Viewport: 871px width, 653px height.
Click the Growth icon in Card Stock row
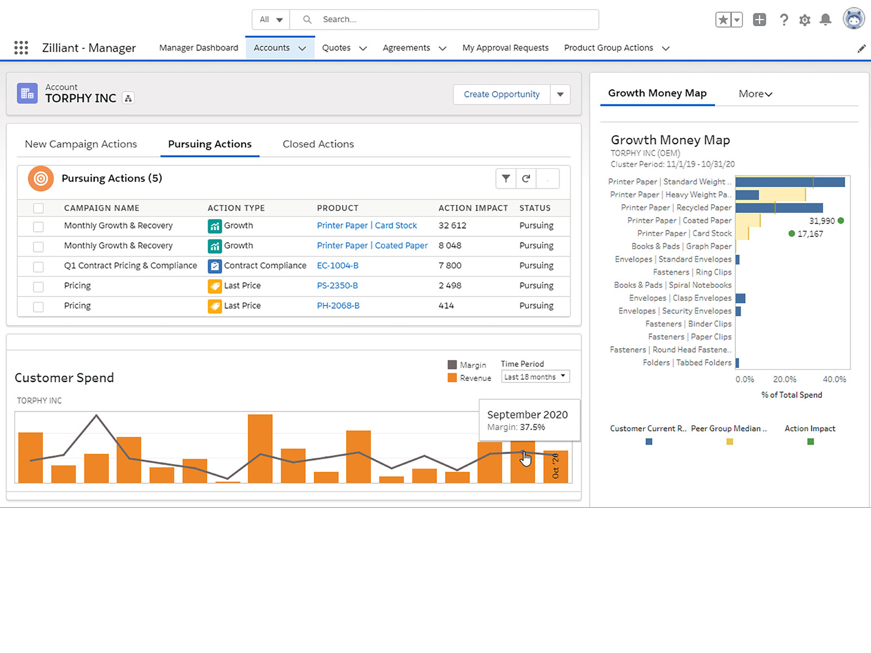point(215,226)
